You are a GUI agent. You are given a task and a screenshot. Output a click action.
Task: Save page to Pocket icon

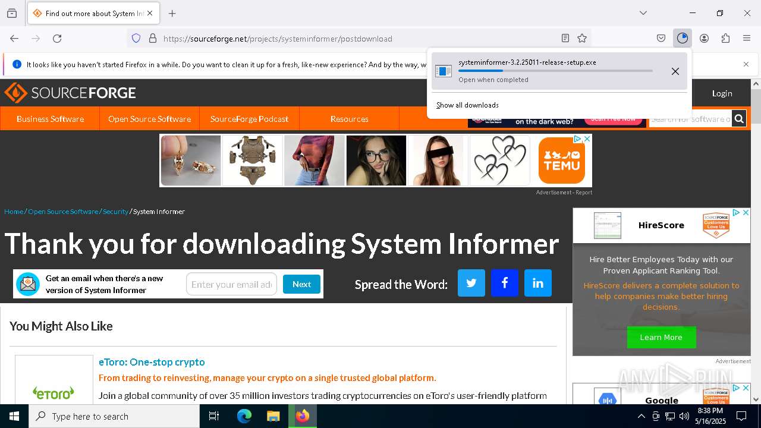(x=661, y=39)
